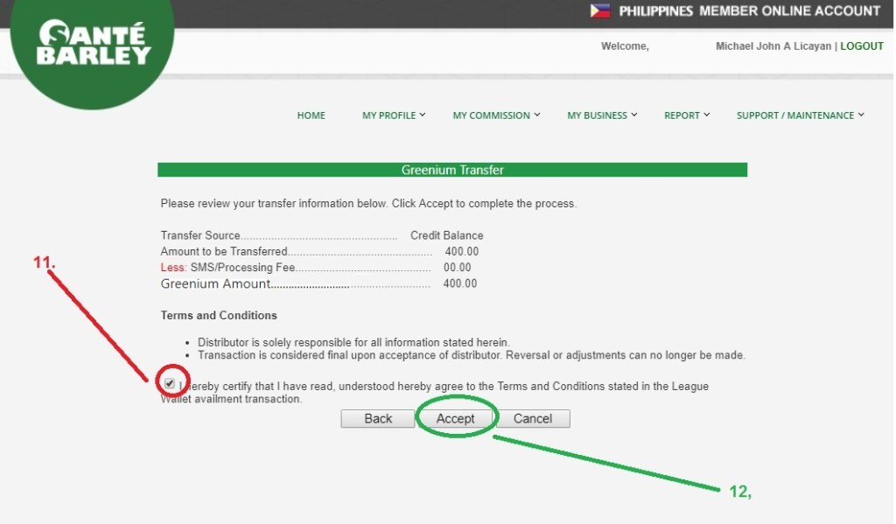
Task: Cancel the Greenium transfer
Action: pyautogui.click(x=532, y=419)
